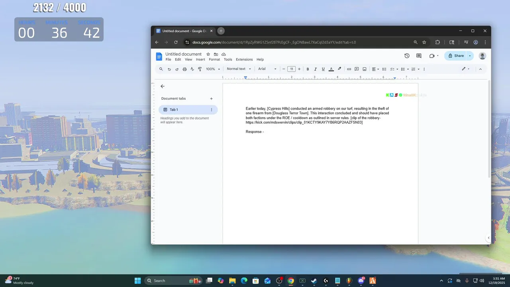Start a video call with the camera icon
The image size is (510, 287).
(x=432, y=56)
